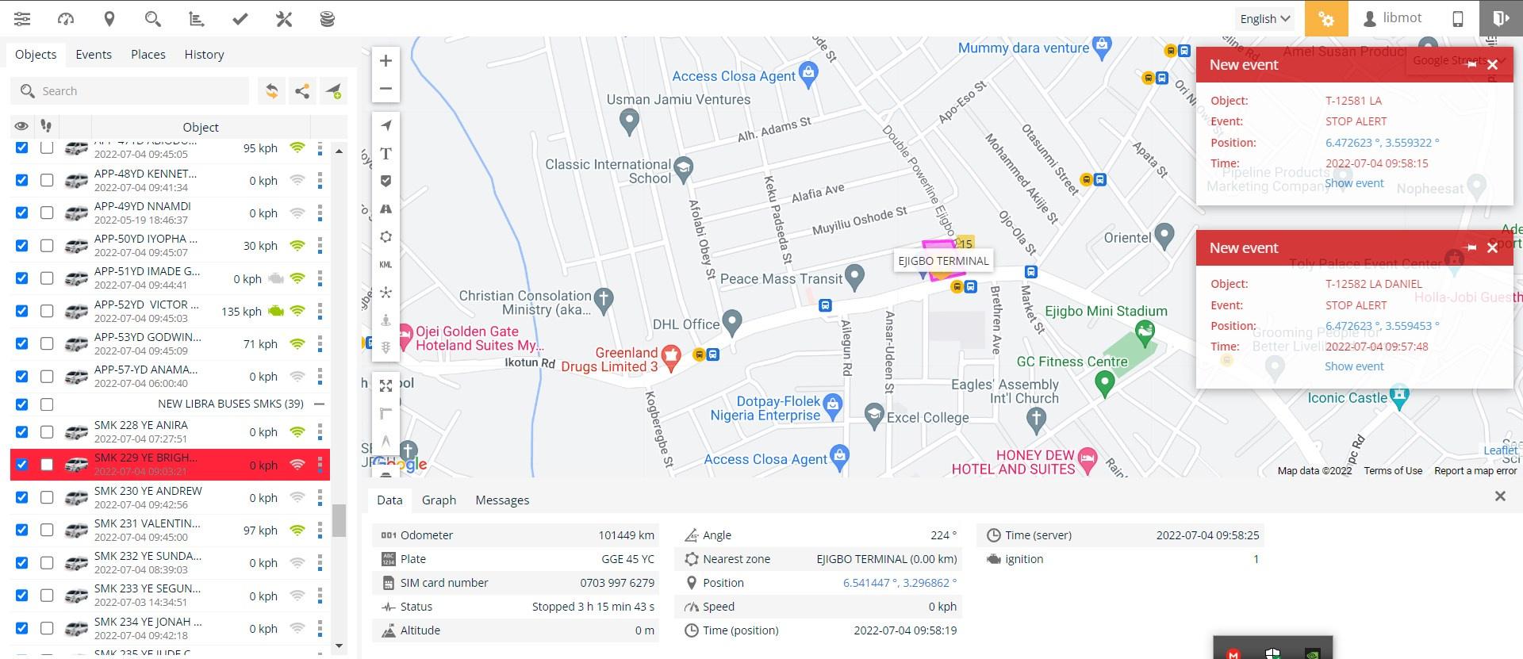Switch to the Places tab
The height and width of the screenshot is (659, 1523).
point(148,54)
